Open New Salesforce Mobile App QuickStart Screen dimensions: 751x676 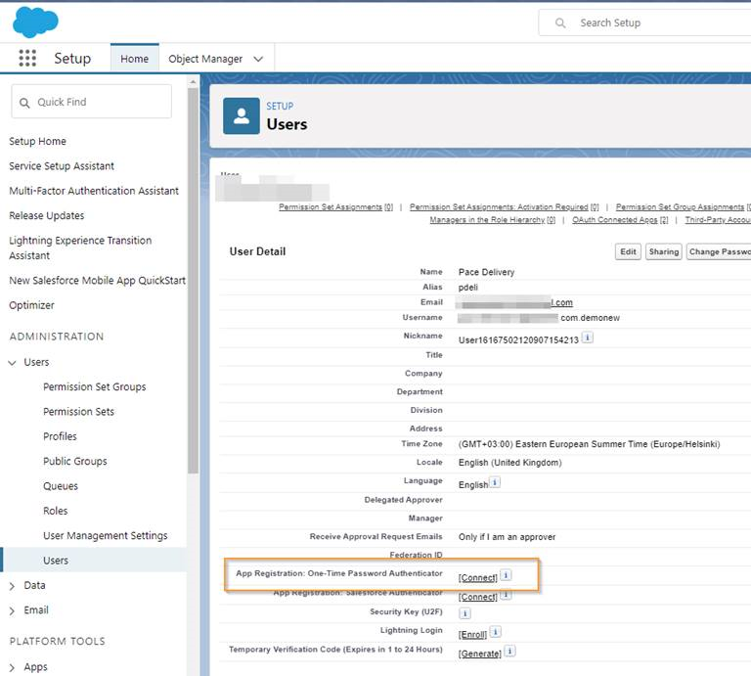[97, 280]
